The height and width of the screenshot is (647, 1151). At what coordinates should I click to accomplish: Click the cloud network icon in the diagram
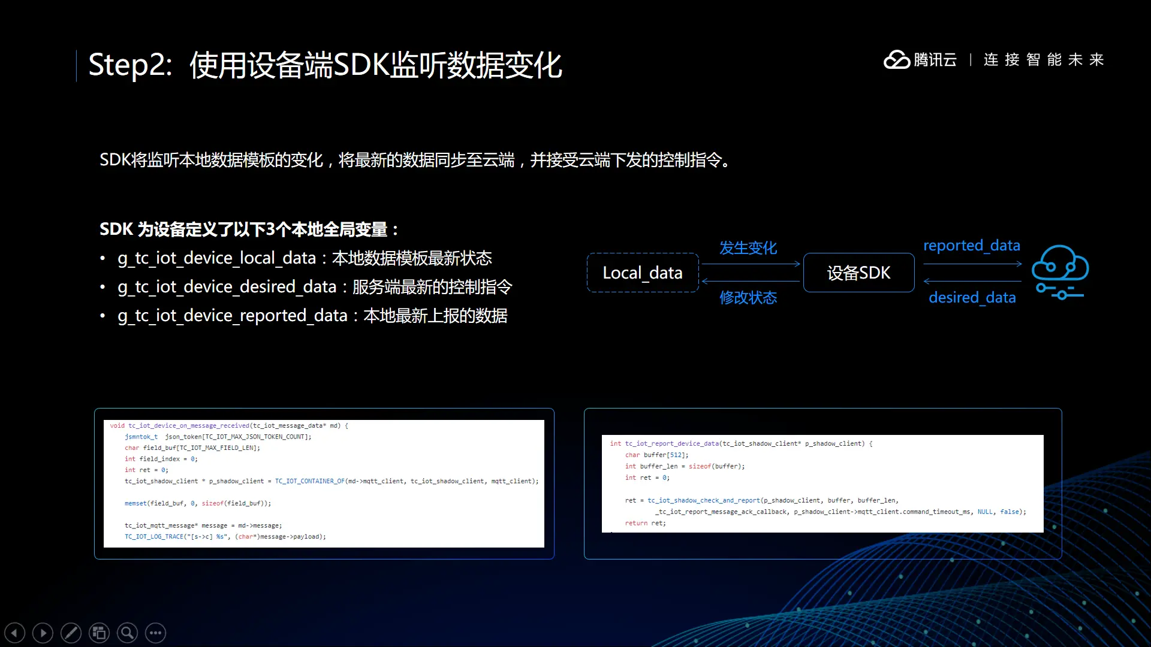click(x=1060, y=273)
